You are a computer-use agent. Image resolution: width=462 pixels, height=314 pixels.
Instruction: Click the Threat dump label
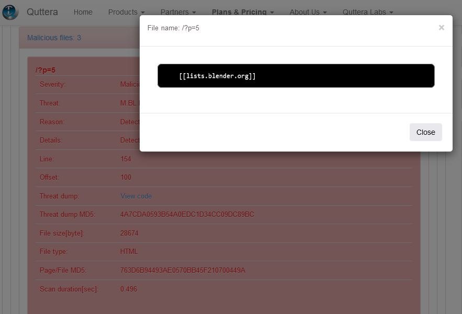[x=59, y=196]
